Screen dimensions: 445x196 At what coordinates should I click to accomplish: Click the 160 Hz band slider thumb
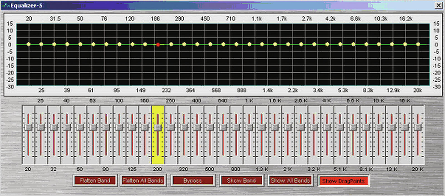(x=145, y=127)
